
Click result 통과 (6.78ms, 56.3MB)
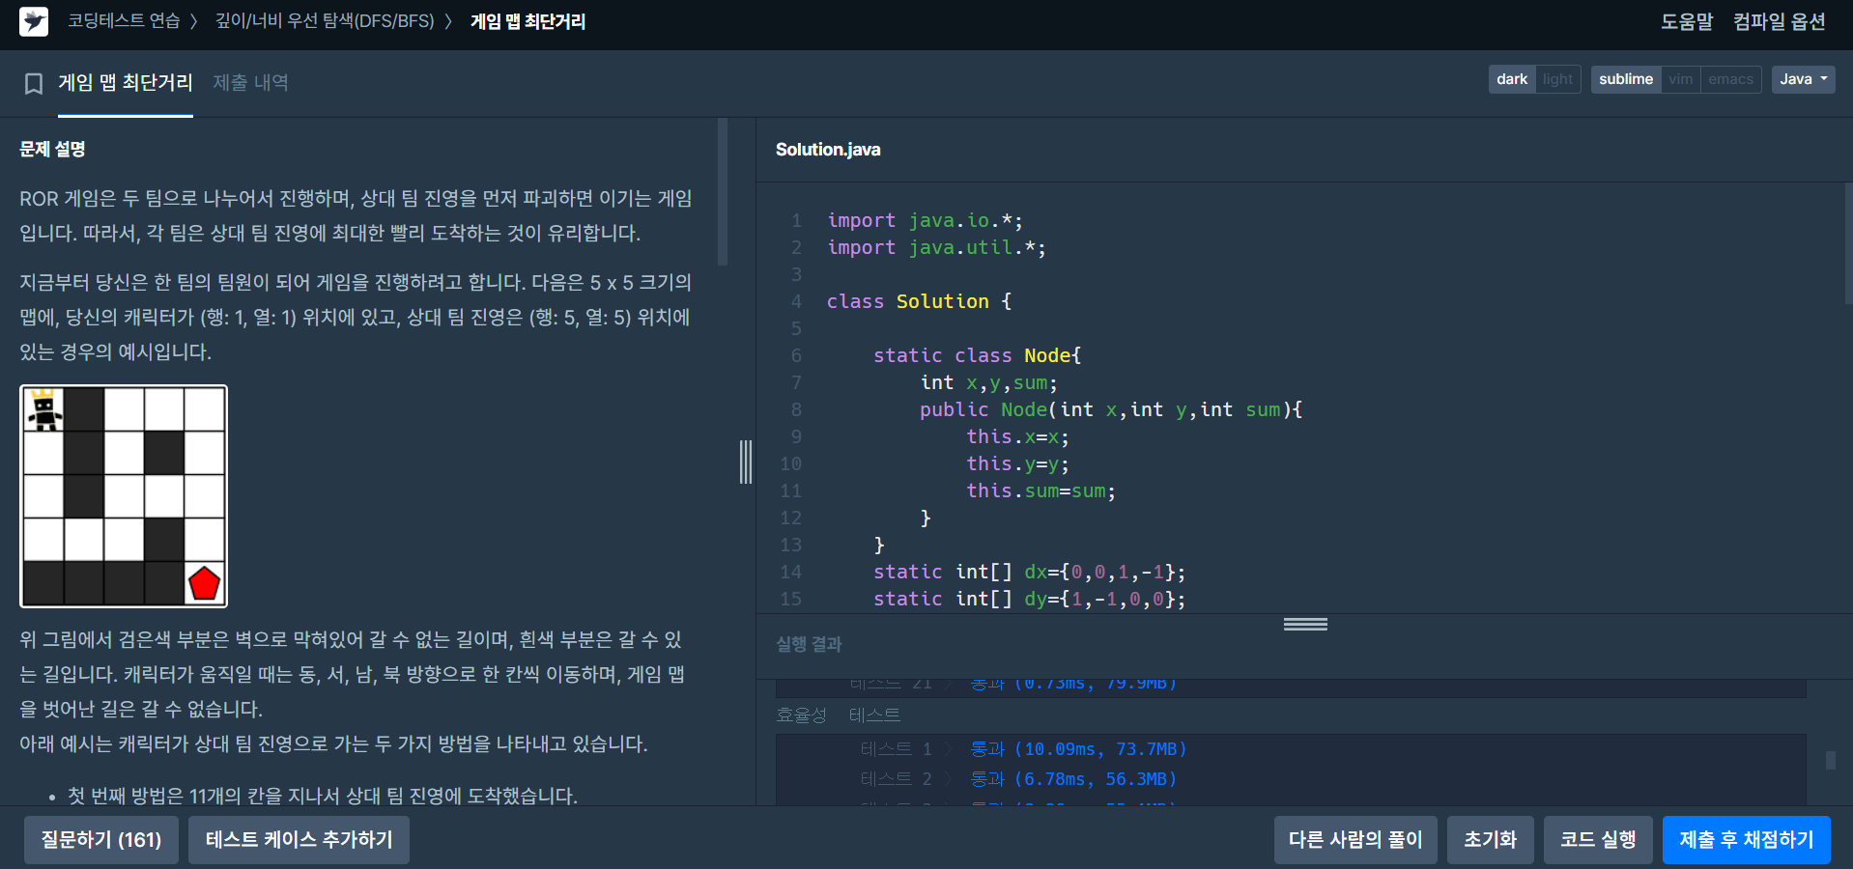[x=1073, y=779]
